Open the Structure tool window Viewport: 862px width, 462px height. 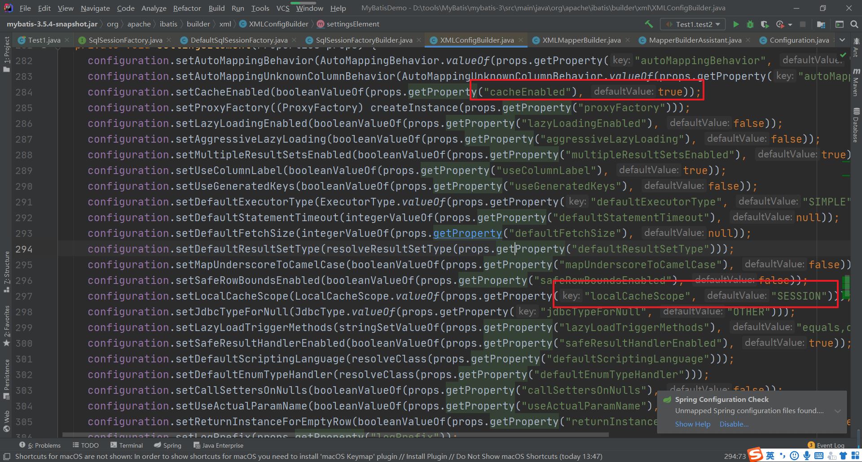point(6,272)
